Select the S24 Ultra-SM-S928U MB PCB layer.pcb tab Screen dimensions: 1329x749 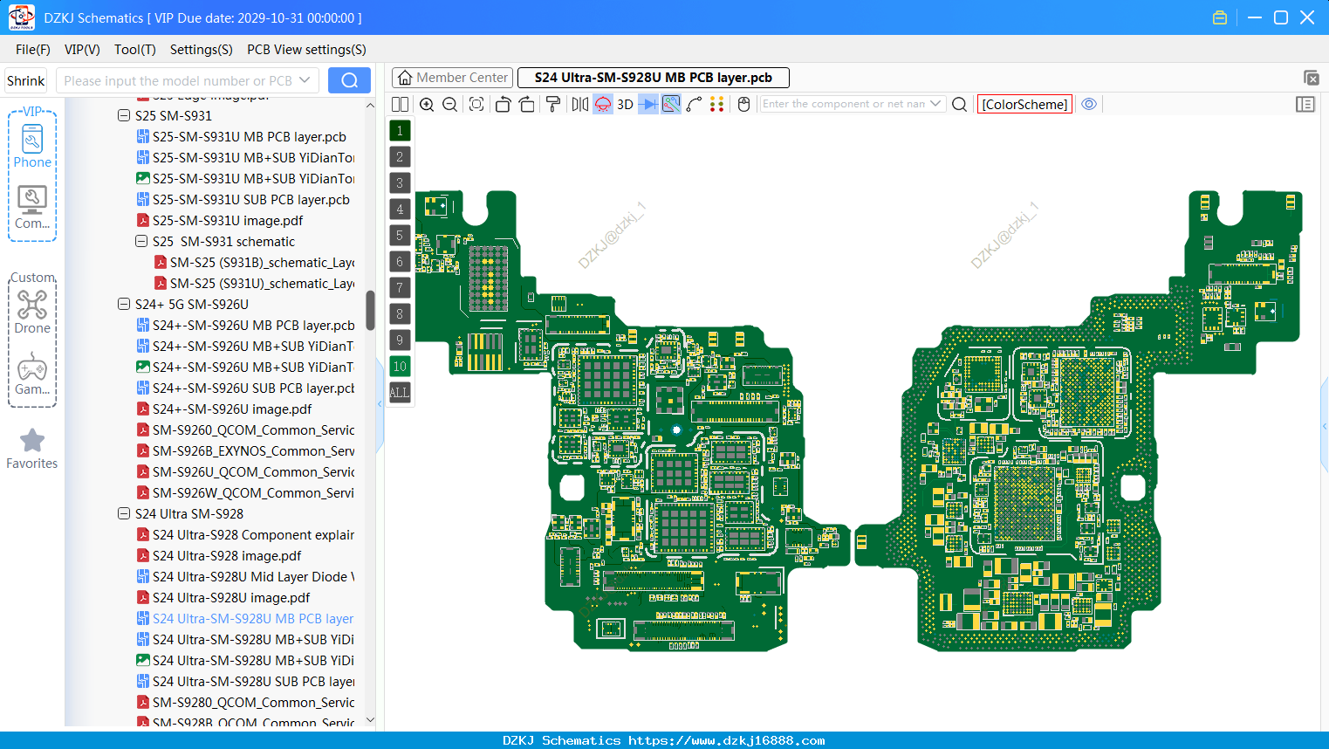654,78
